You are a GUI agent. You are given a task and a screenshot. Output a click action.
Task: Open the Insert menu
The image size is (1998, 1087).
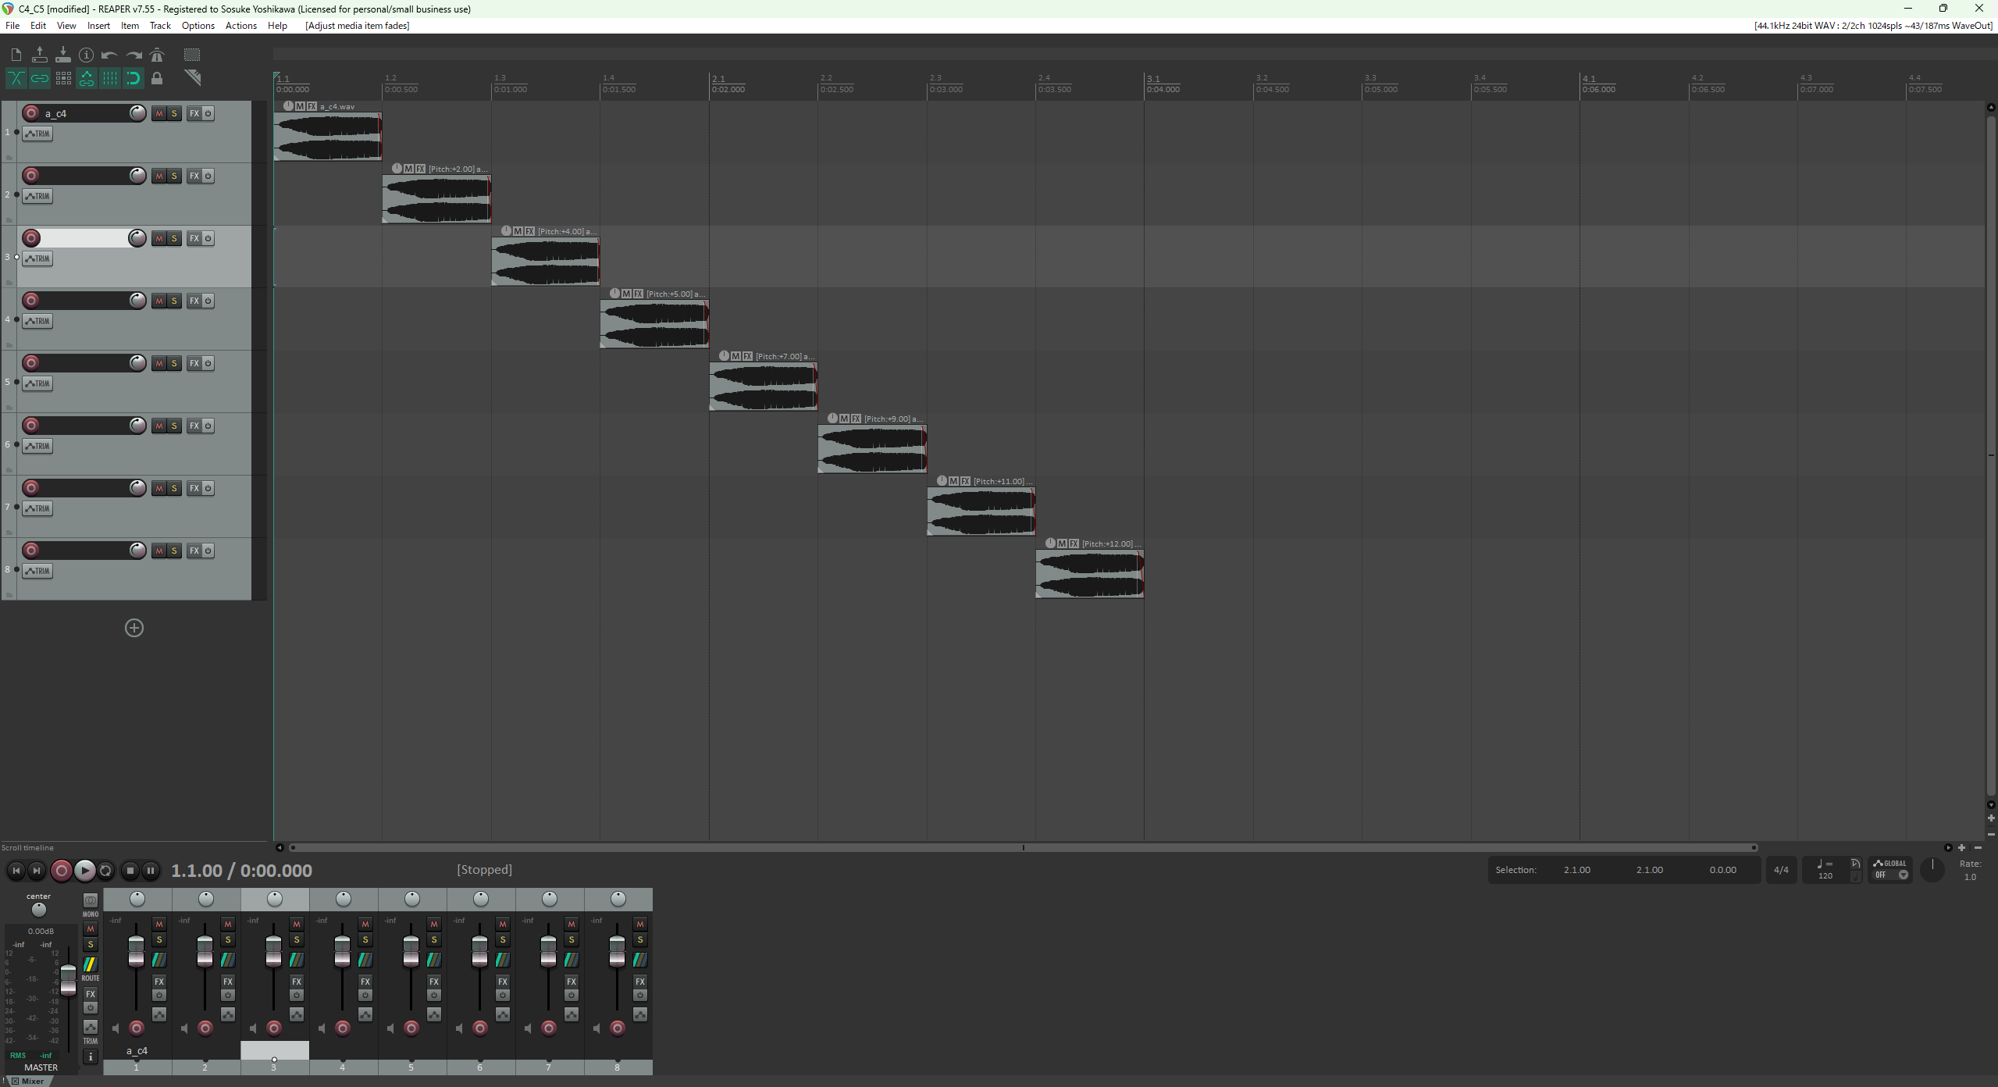click(x=98, y=26)
